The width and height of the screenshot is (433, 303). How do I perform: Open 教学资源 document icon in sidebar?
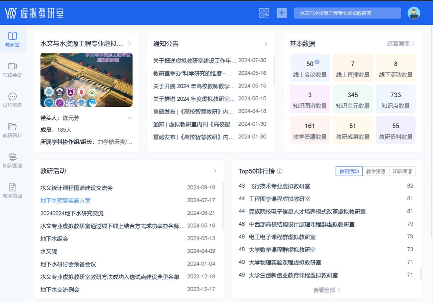pyautogui.click(x=12, y=187)
